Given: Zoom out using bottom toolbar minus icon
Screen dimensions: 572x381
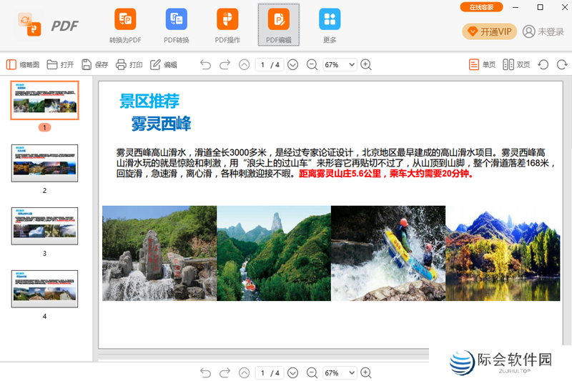Looking at the screenshot, I should coord(312,372).
